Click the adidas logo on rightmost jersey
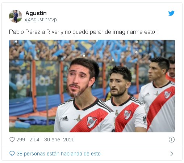This screenshot has width=184, height=163. pyautogui.click(x=147, y=94)
